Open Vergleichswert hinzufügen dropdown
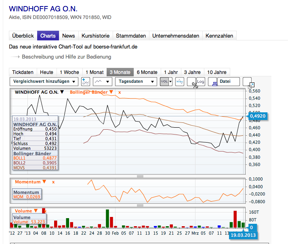Viewport: 292px width, 244px height. click(44, 82)
